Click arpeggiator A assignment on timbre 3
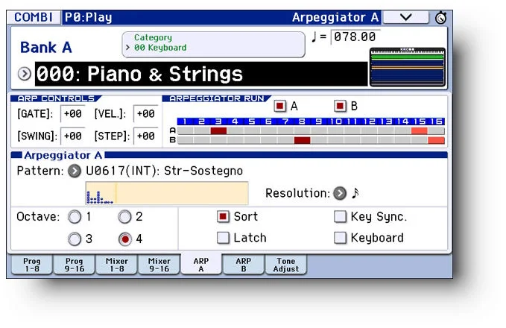 point(218,130)
